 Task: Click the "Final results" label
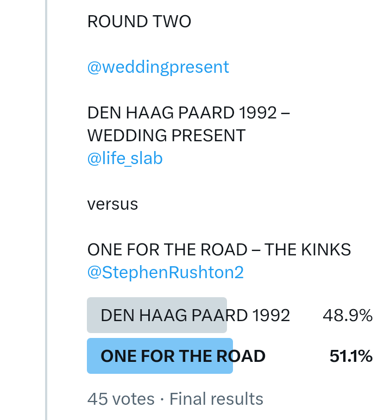[216, 399]
